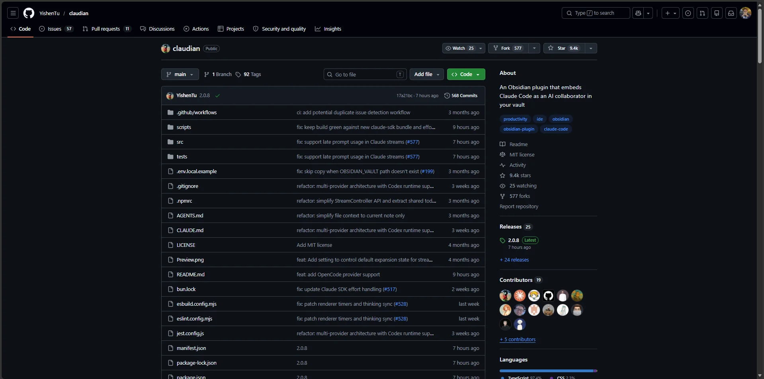Click the branch icon beside 1 Branch
Image resolution: width=764 pixels, height=379 pixels.
tap(207, 74)
